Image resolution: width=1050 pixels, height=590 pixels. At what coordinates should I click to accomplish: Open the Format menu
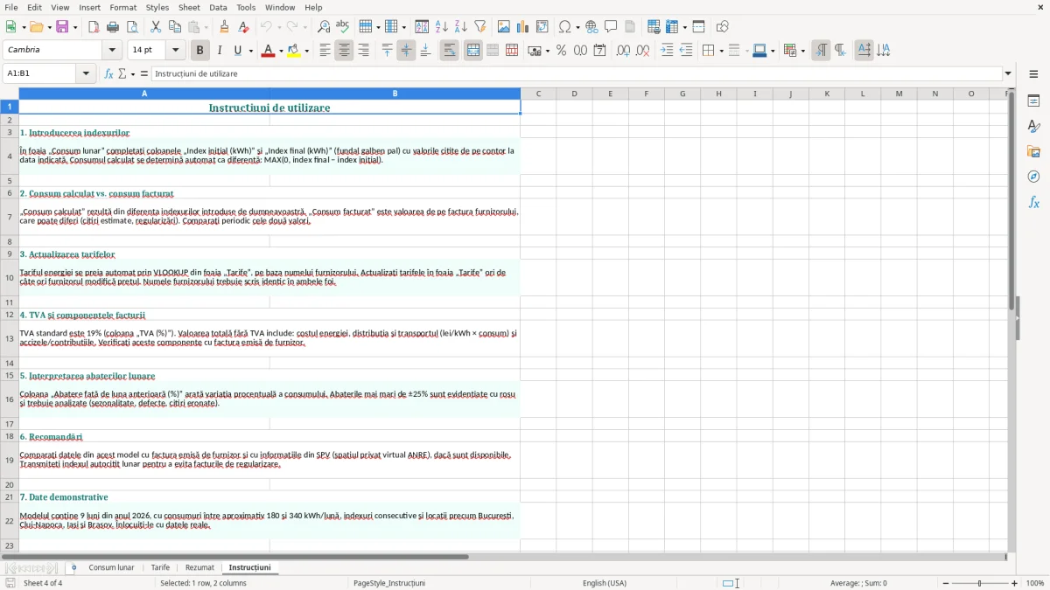(x=122, y=7)
